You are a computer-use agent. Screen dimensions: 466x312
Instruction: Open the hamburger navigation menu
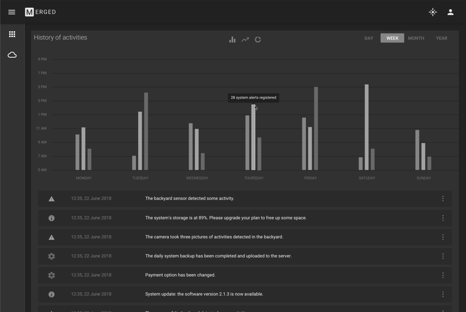click(x=12, y=12)
